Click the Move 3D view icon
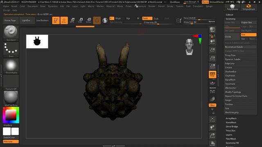Image resolution: width=262 pixels, height=147 pixels. [212, 127]
